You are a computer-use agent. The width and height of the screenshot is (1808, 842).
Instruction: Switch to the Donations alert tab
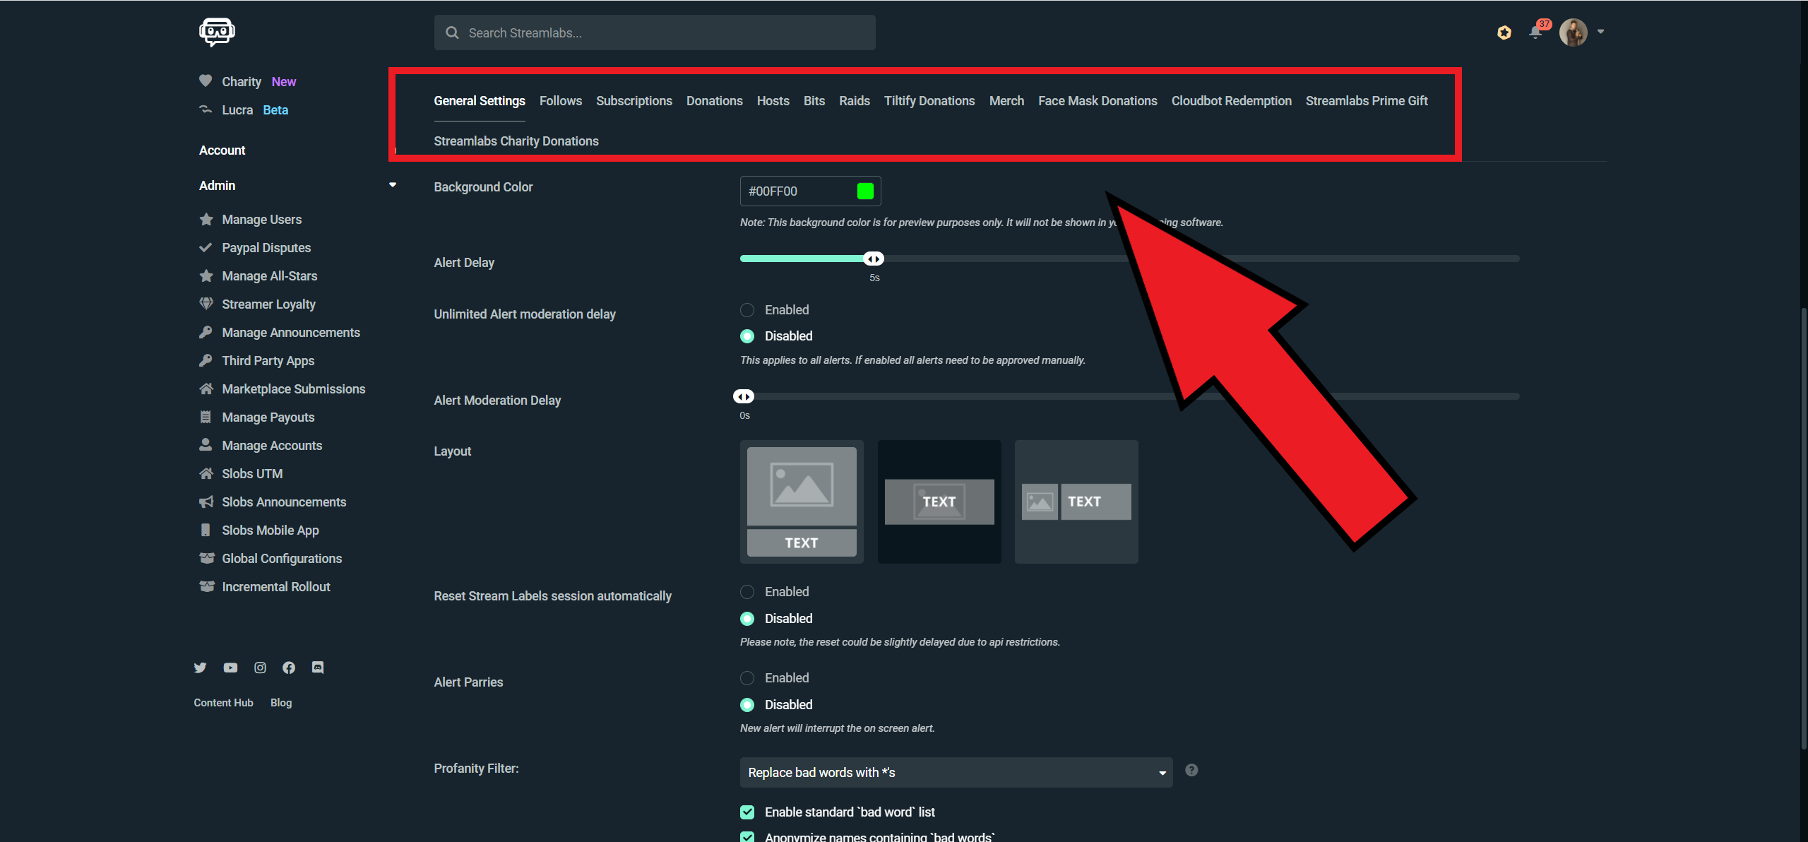[713, 99]
